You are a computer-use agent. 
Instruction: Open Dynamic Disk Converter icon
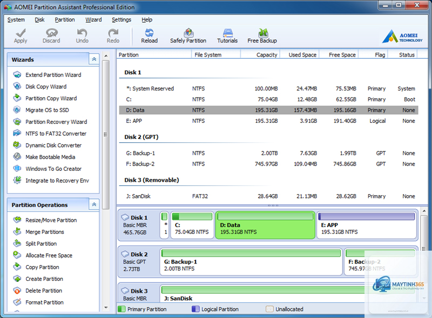(x=17, y=145)
